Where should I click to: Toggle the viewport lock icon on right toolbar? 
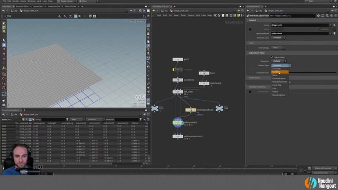pos(148,34)
